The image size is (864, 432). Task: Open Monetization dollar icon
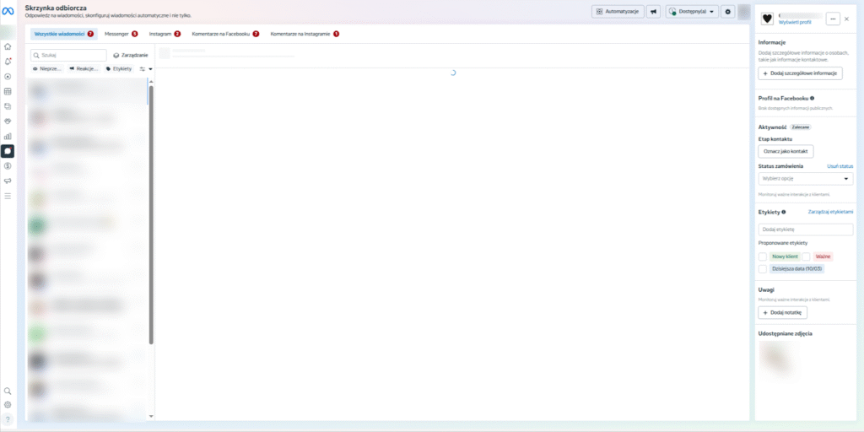8,166
